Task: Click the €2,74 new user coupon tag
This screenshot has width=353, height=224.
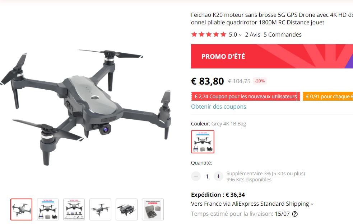Action: tap(246, 96)
